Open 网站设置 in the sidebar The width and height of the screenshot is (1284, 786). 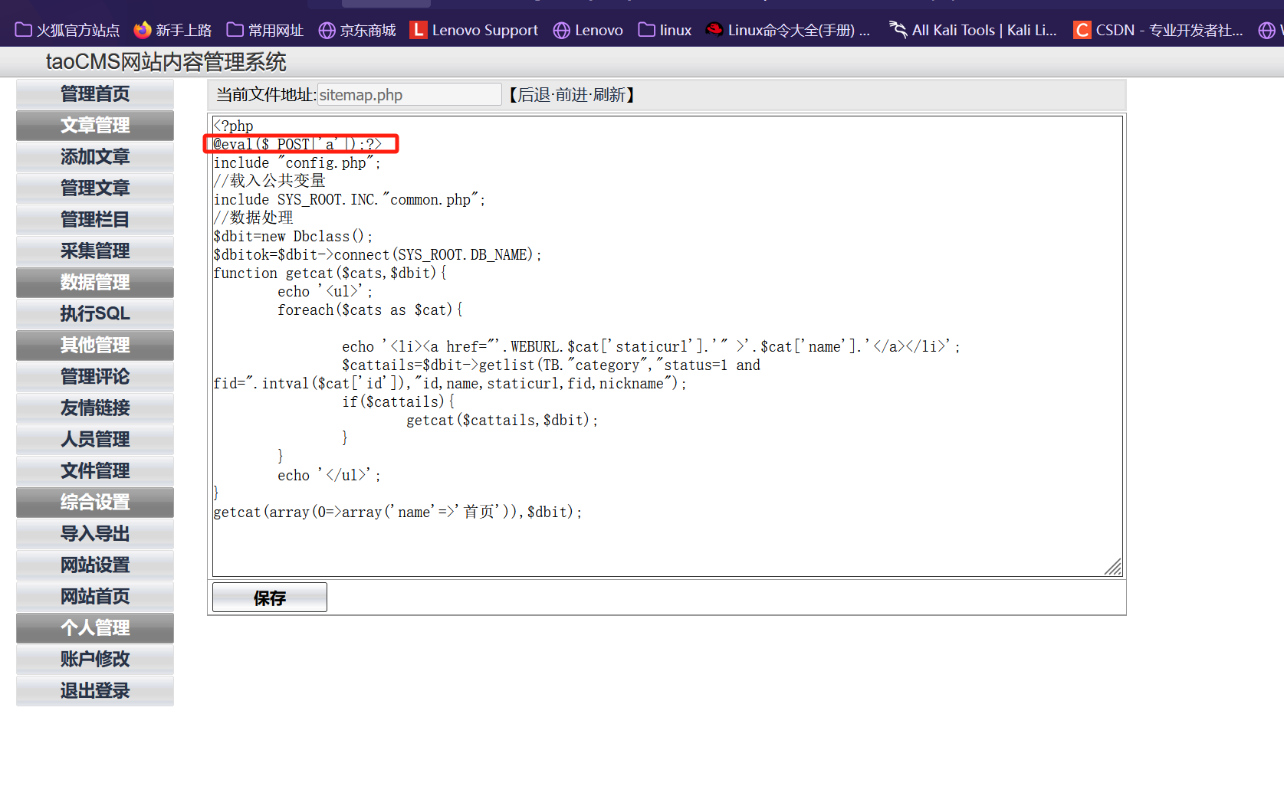(x=95, y=565)
